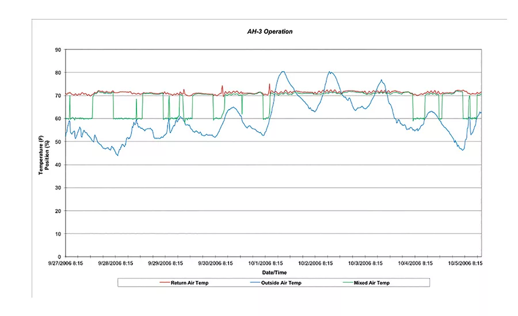Click the '50' y-axis value

[58, 142]
